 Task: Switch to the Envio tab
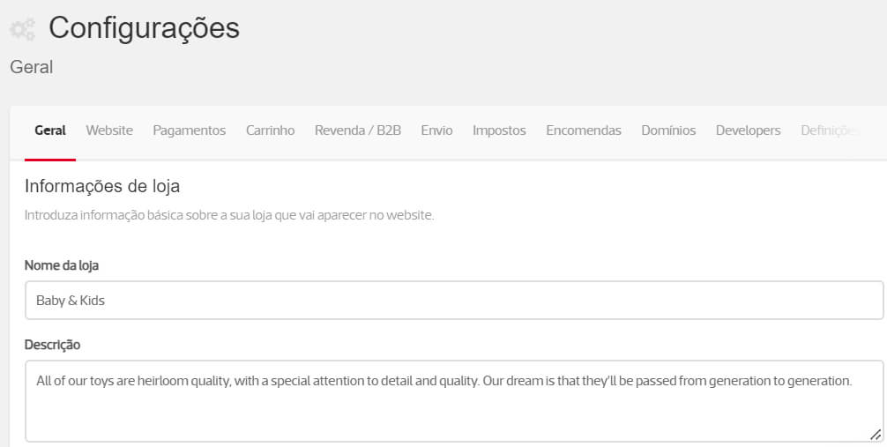click(x=436, y=130)
